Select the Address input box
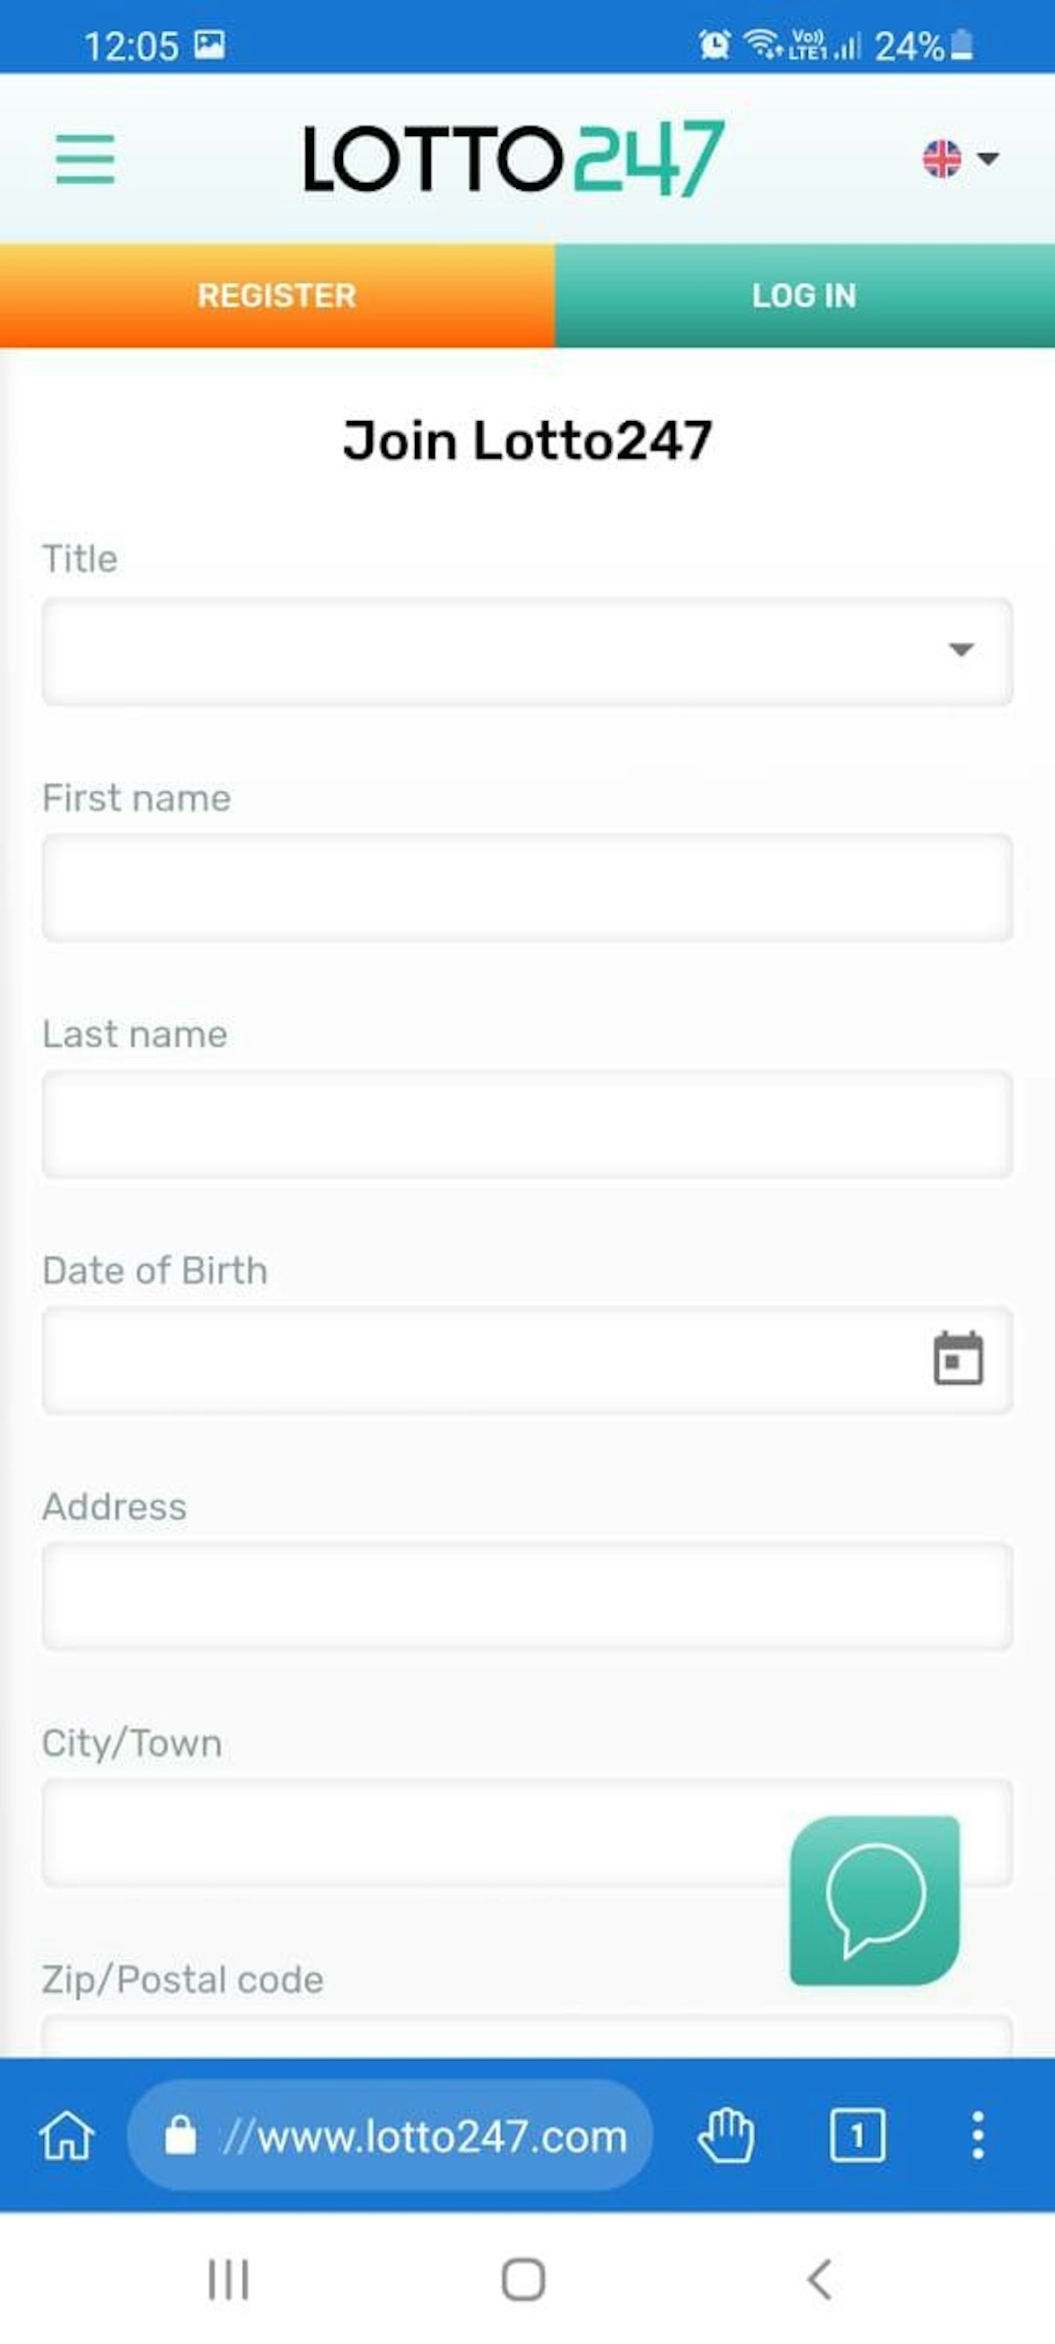1055x2344 pixels. click(527, 1597)
